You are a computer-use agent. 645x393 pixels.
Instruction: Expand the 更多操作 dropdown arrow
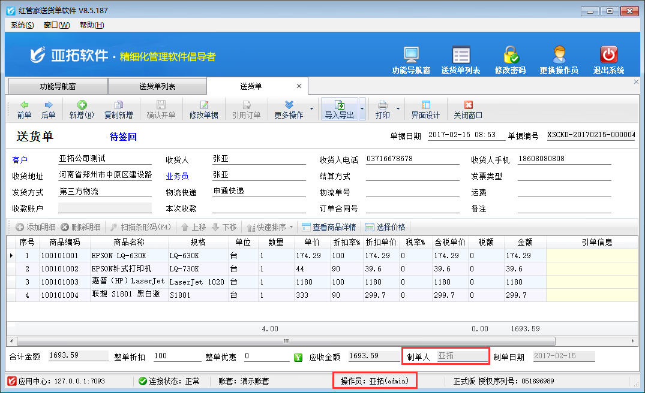click(x=311, y=110)
